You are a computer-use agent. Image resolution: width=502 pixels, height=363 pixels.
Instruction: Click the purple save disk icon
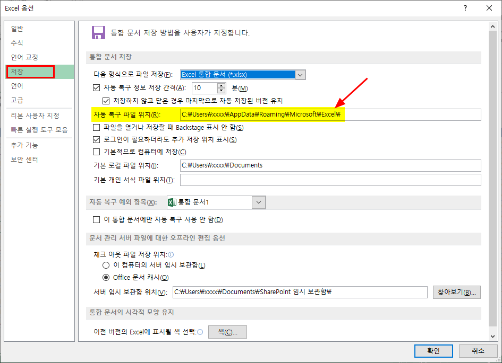coord(98,32)
